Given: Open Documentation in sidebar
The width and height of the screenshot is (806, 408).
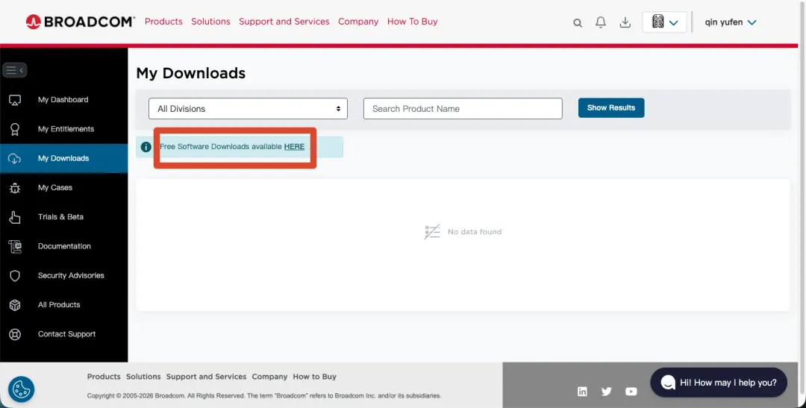Looking at the screenshot, I should tap(63, 246).
